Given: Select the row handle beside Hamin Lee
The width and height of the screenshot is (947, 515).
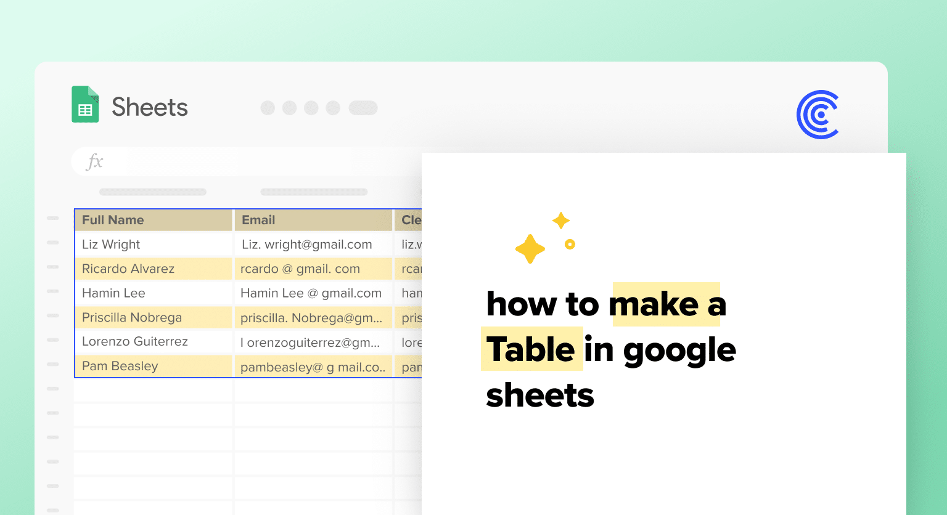Looking at the screenshot, I should coord(53,291).
